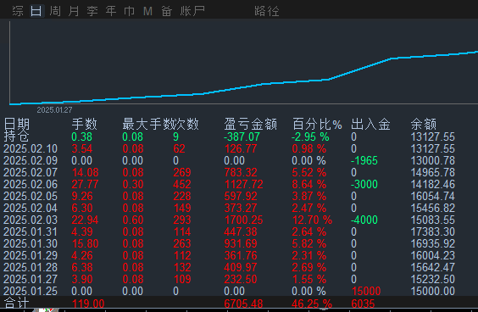Click the 出入金 column header

(370, 124)
